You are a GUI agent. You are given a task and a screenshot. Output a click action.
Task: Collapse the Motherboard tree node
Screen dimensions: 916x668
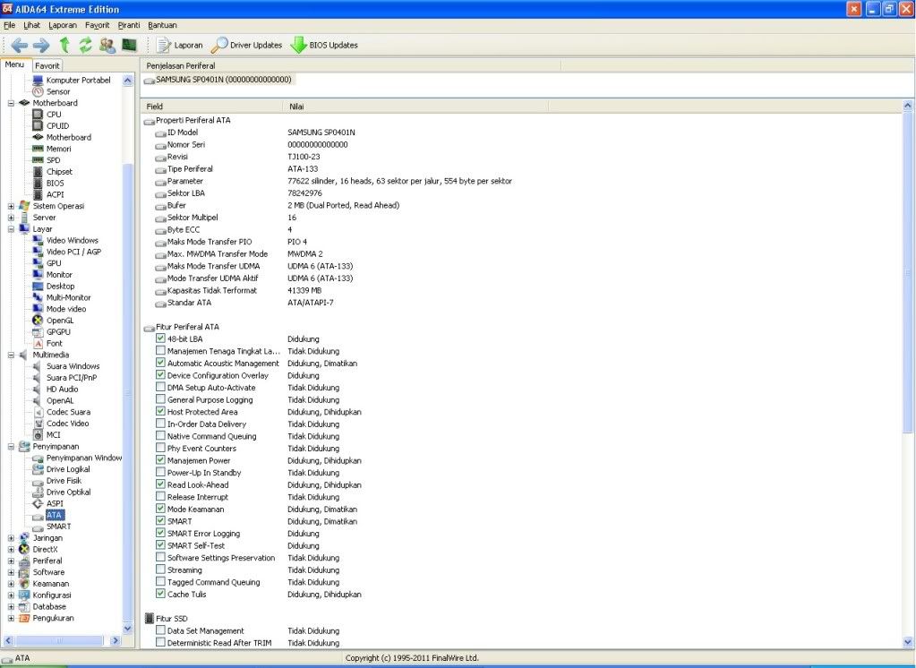pos(11,104)
